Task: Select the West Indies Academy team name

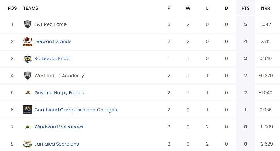Action: [x=59, y=76]
